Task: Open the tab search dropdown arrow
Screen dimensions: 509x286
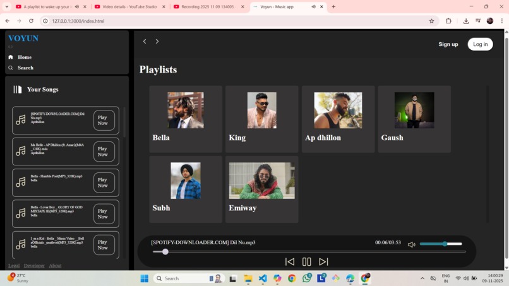Action: coord(6,6)
